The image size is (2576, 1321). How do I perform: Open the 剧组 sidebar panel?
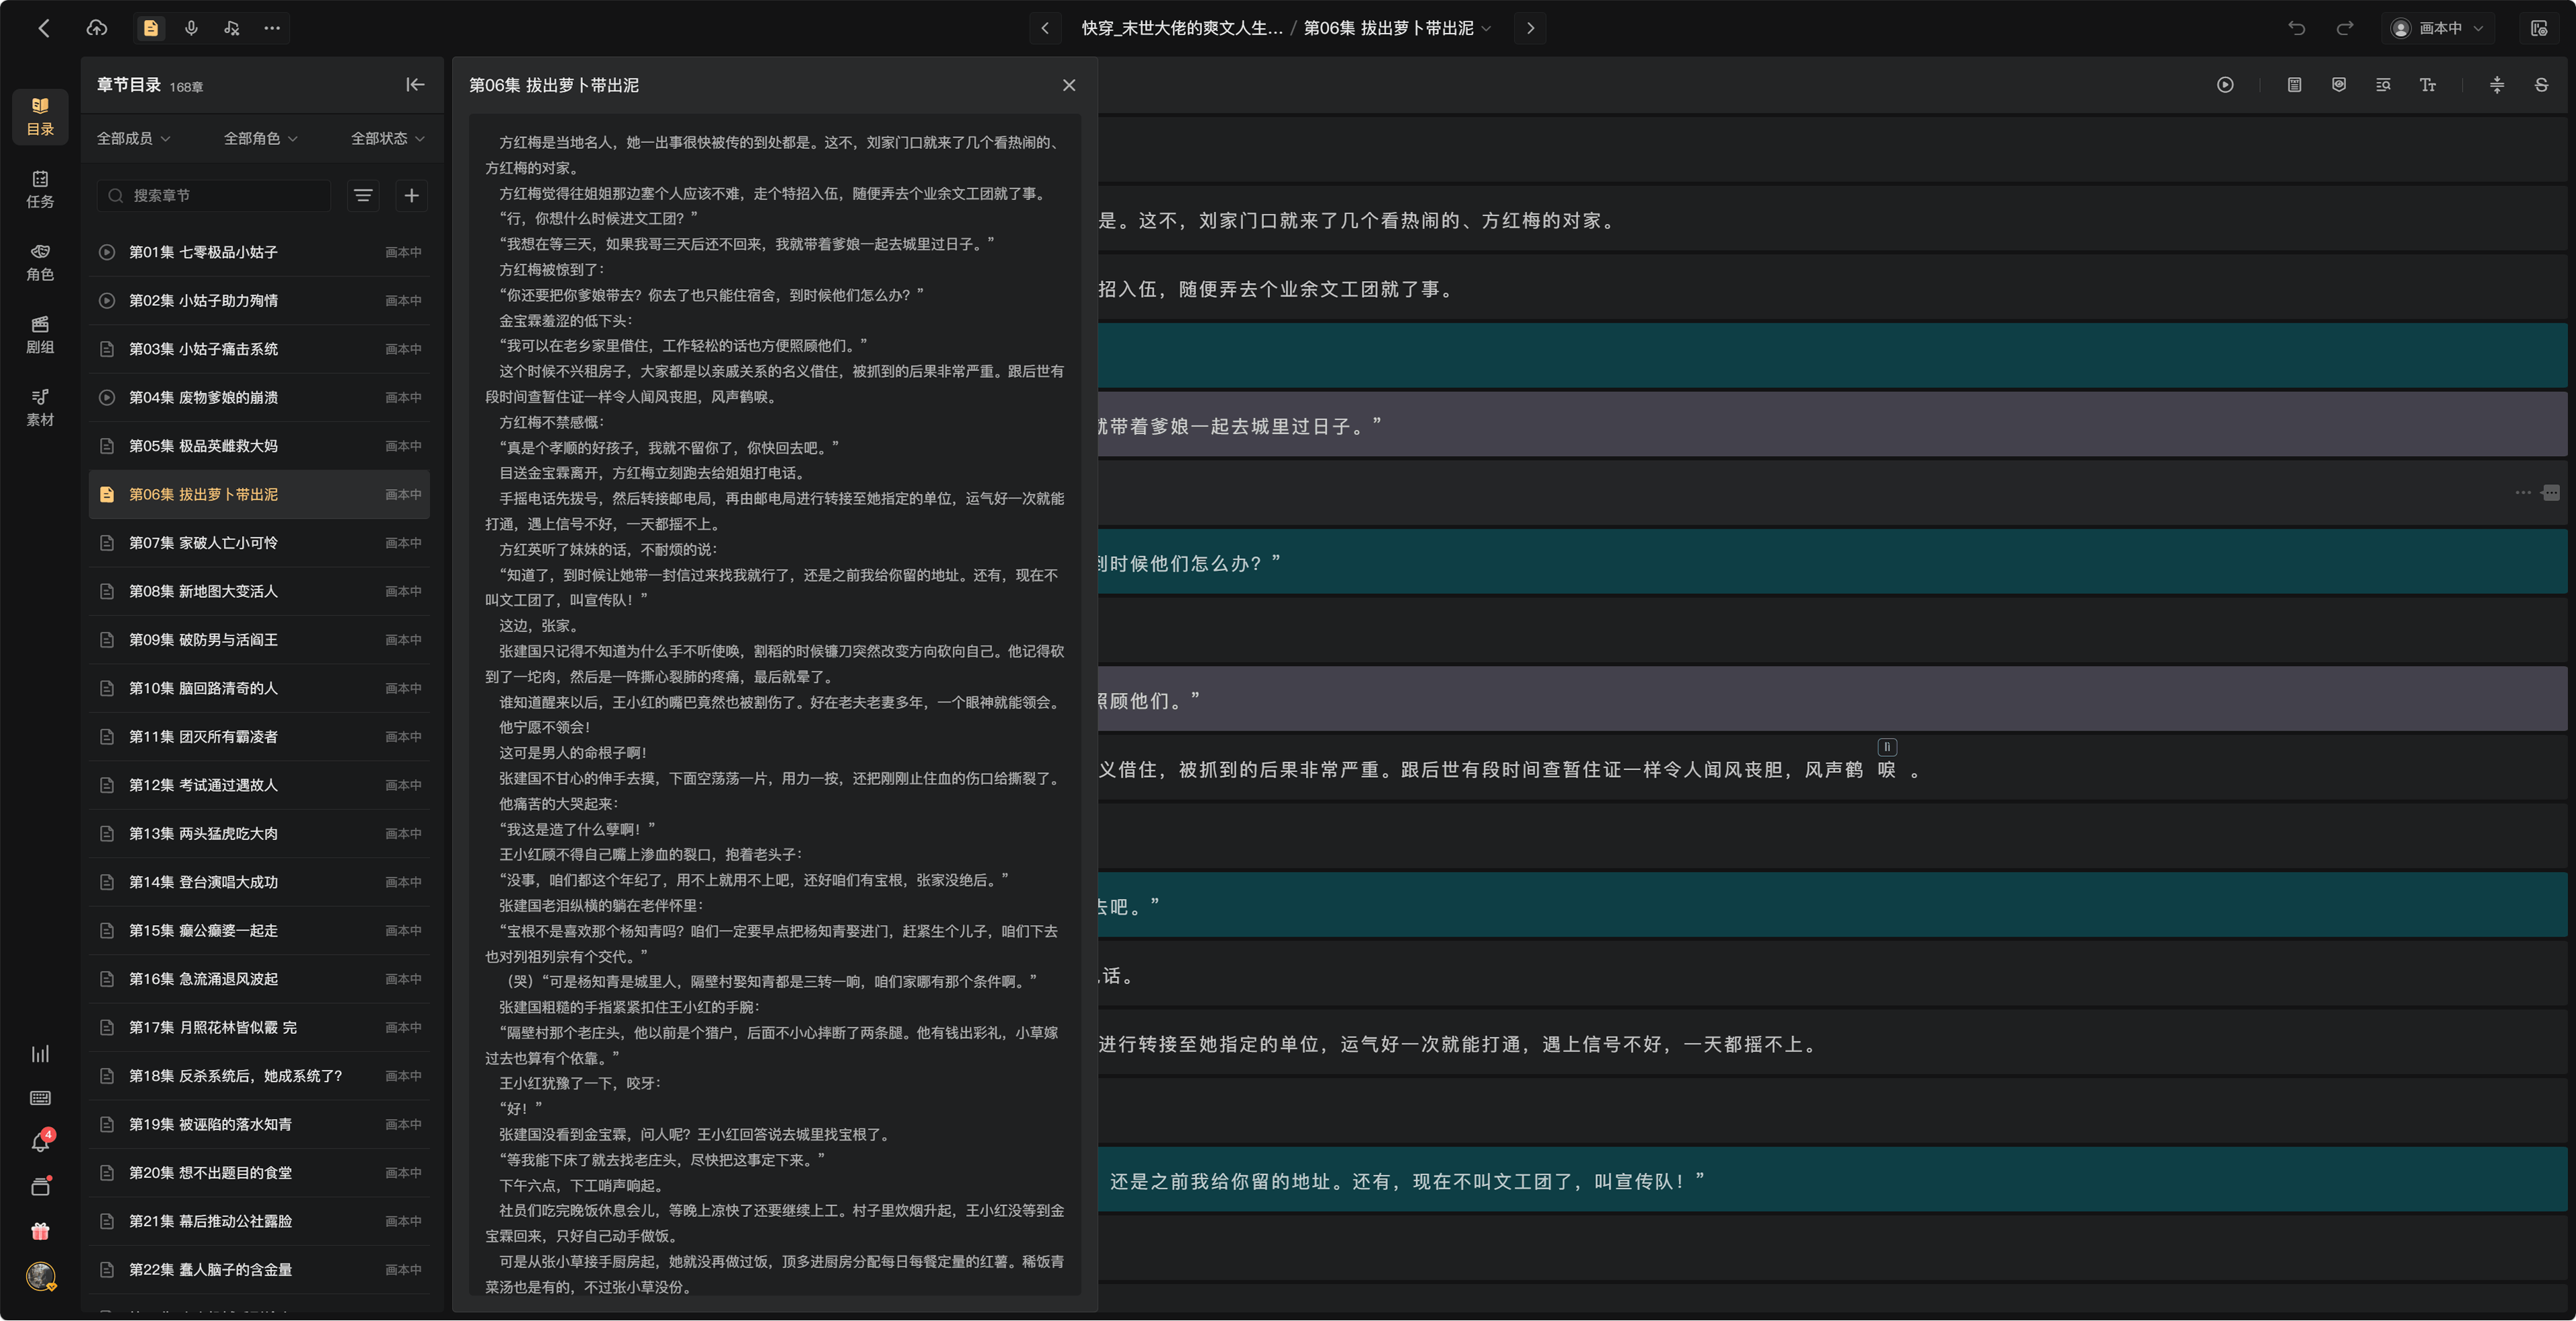coord(40,335)
